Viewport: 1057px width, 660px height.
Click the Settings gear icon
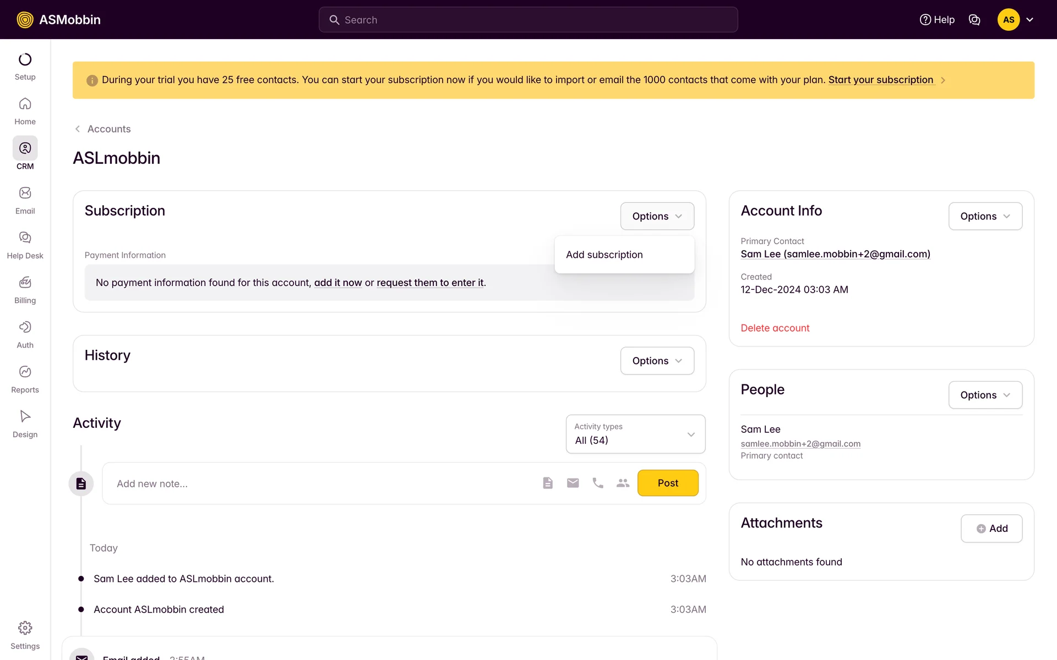click(x=25, y=628)
